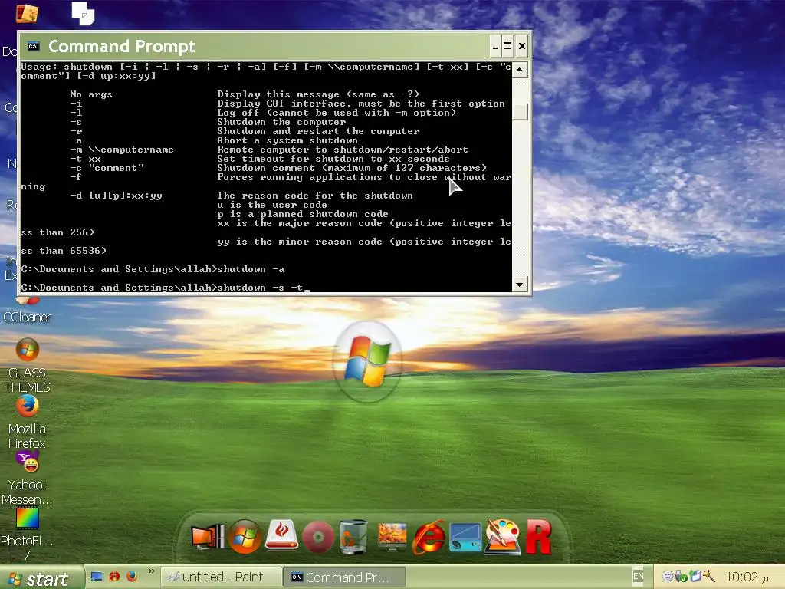The image size is (785, 589).
Task: Open the paint palette icon in dock
Action: [502, 536]
